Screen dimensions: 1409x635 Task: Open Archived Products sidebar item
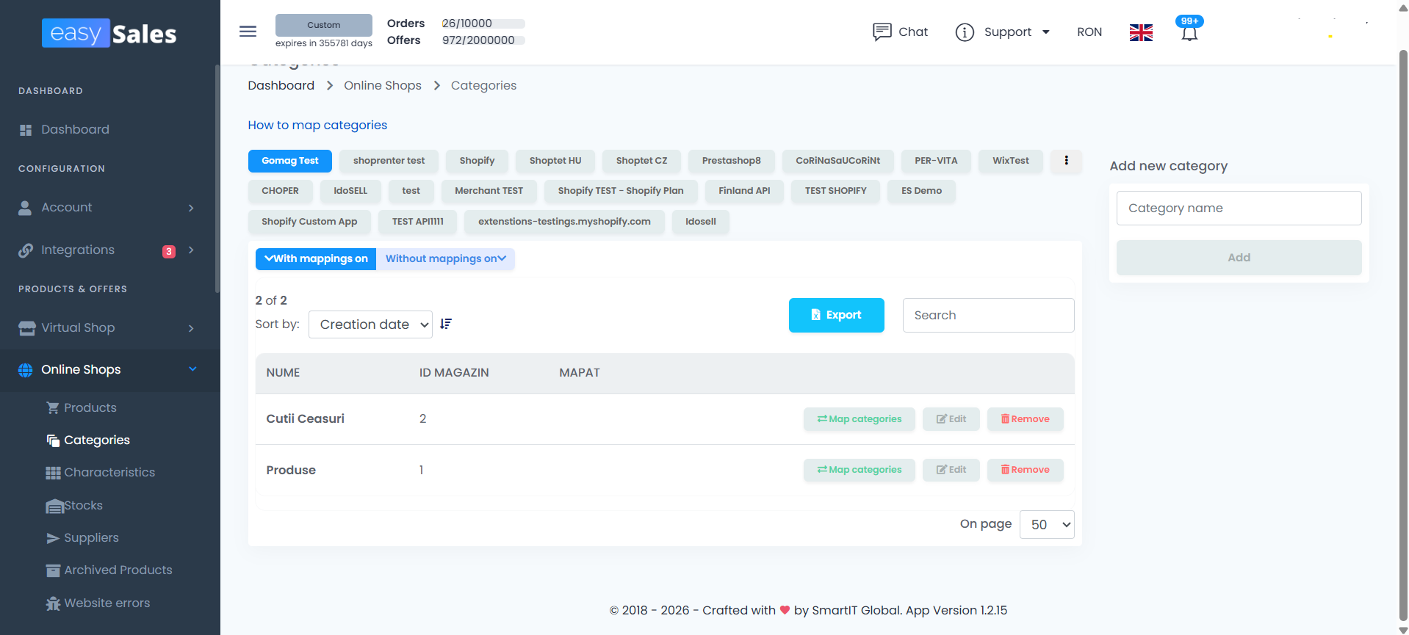109,570
